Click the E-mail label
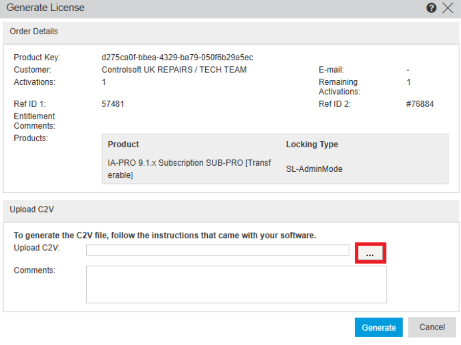 click(x=331, y=70)
